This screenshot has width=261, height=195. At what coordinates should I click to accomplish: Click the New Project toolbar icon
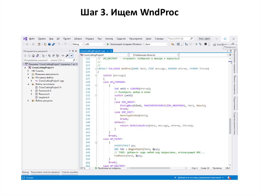click(39, 44)
